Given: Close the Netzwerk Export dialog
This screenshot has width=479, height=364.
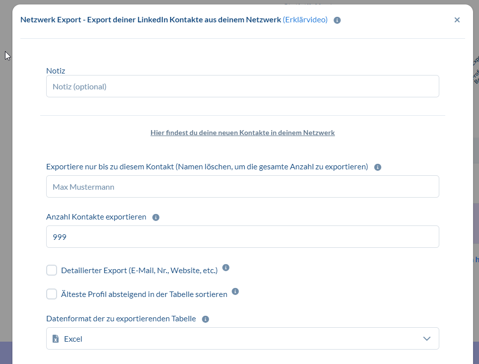Looking at the screenshot, I should (x=457, y=20).
